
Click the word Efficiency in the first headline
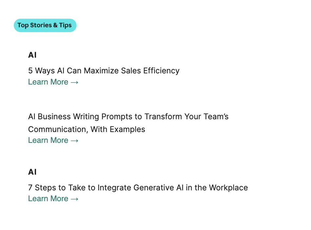tap(161, 71)
